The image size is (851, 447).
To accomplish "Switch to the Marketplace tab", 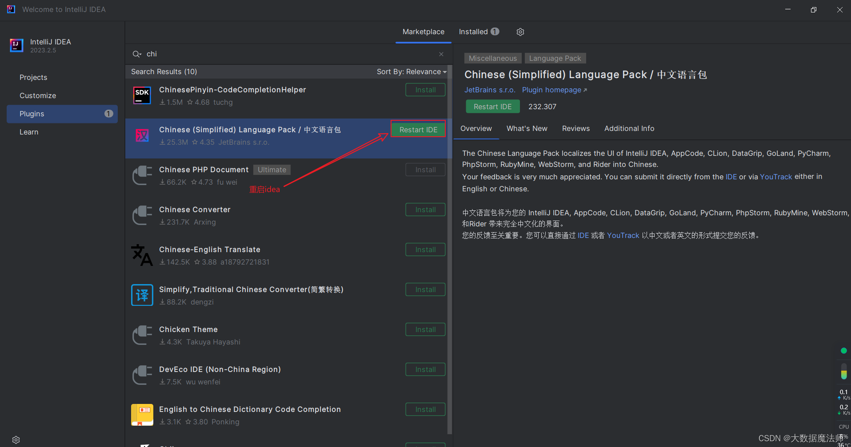I will [424, 32].
